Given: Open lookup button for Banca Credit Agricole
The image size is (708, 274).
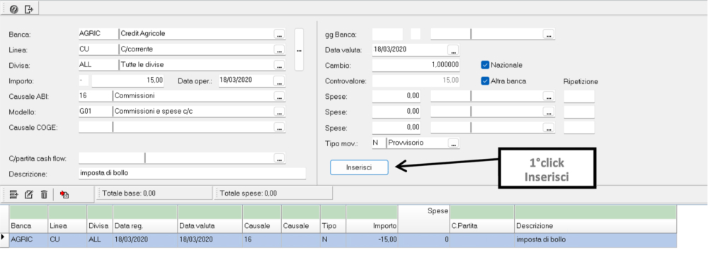Looking at the screenshot, I should pos(280,34).
